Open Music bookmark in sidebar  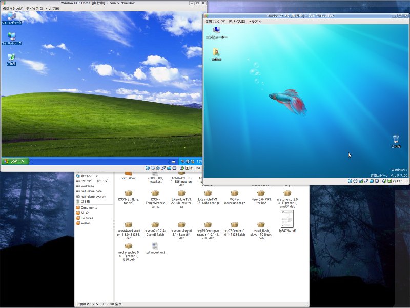pos(83,213)
